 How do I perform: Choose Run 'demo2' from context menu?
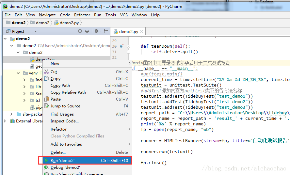[x=87, y=160]
